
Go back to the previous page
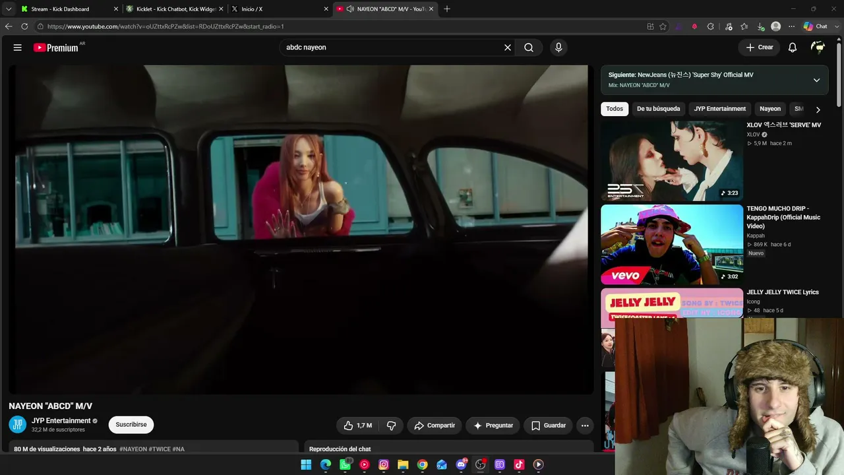(9, 26)
